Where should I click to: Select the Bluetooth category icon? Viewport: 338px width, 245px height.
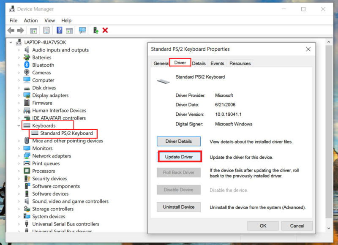click(x=27, y=65)
